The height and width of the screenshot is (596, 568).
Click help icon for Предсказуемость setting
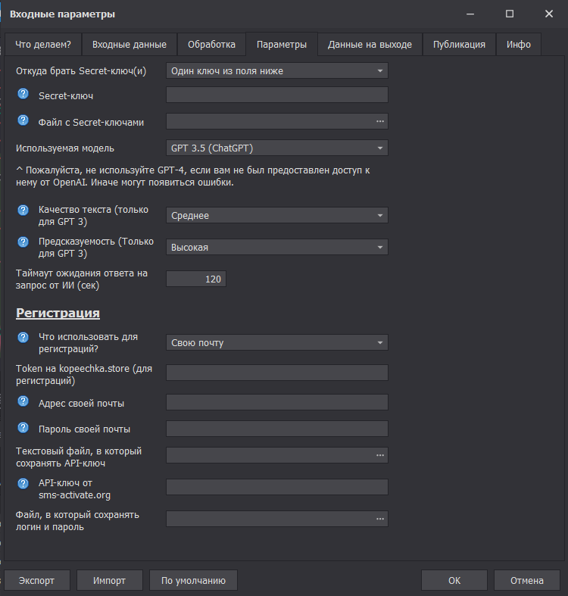pos(23,242)
